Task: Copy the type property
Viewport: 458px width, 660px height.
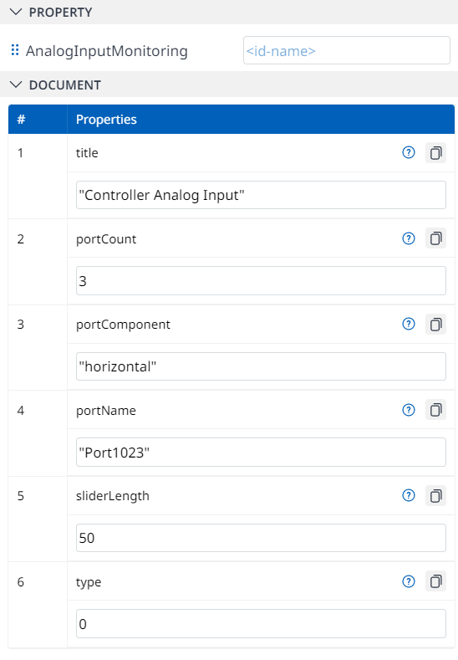Action: [x=435, y=581]
